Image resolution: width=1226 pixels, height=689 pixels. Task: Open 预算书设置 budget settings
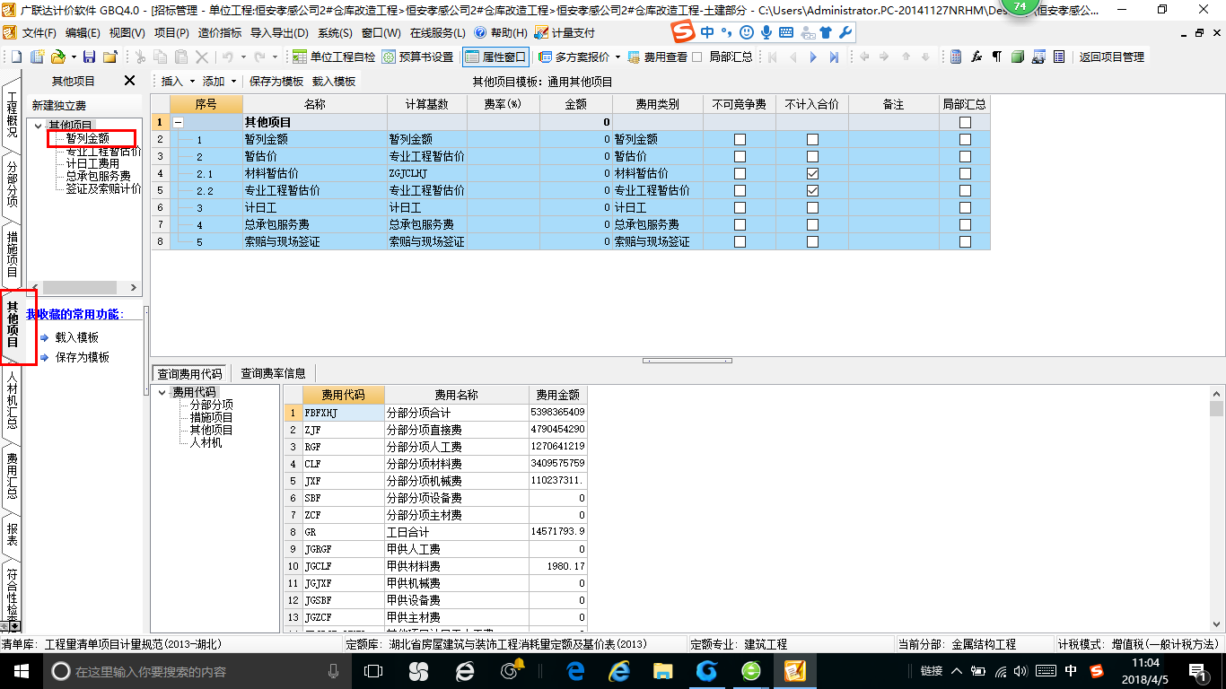coord(417,57)
